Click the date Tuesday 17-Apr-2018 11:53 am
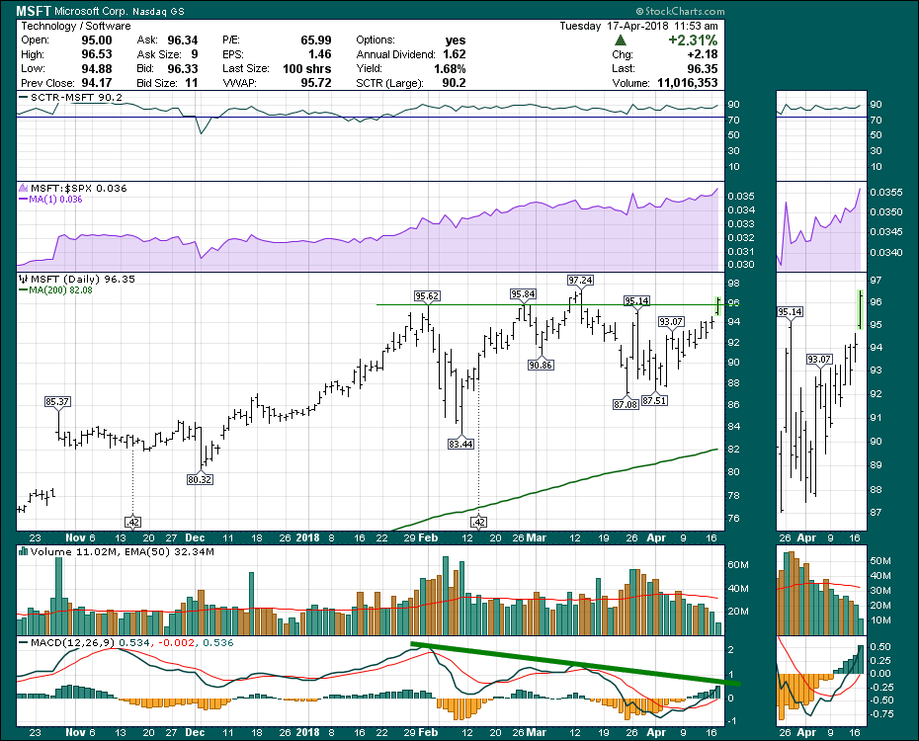This screenshot has height=741, width=919. pos(638,26)
